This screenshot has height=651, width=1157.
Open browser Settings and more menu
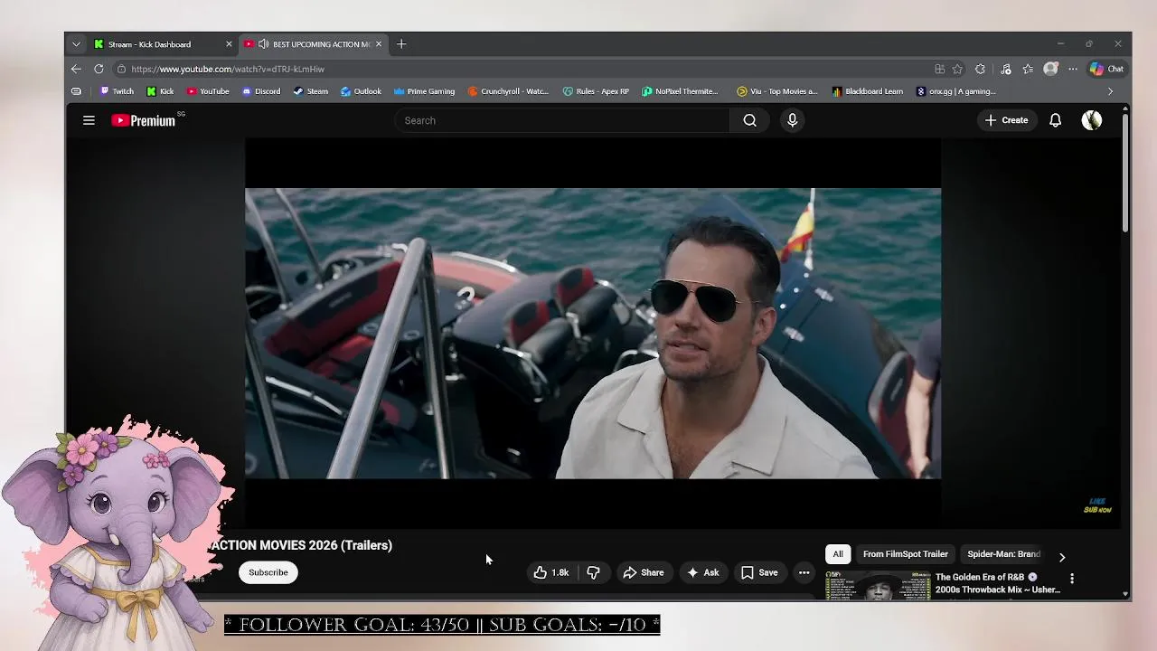1073,69
